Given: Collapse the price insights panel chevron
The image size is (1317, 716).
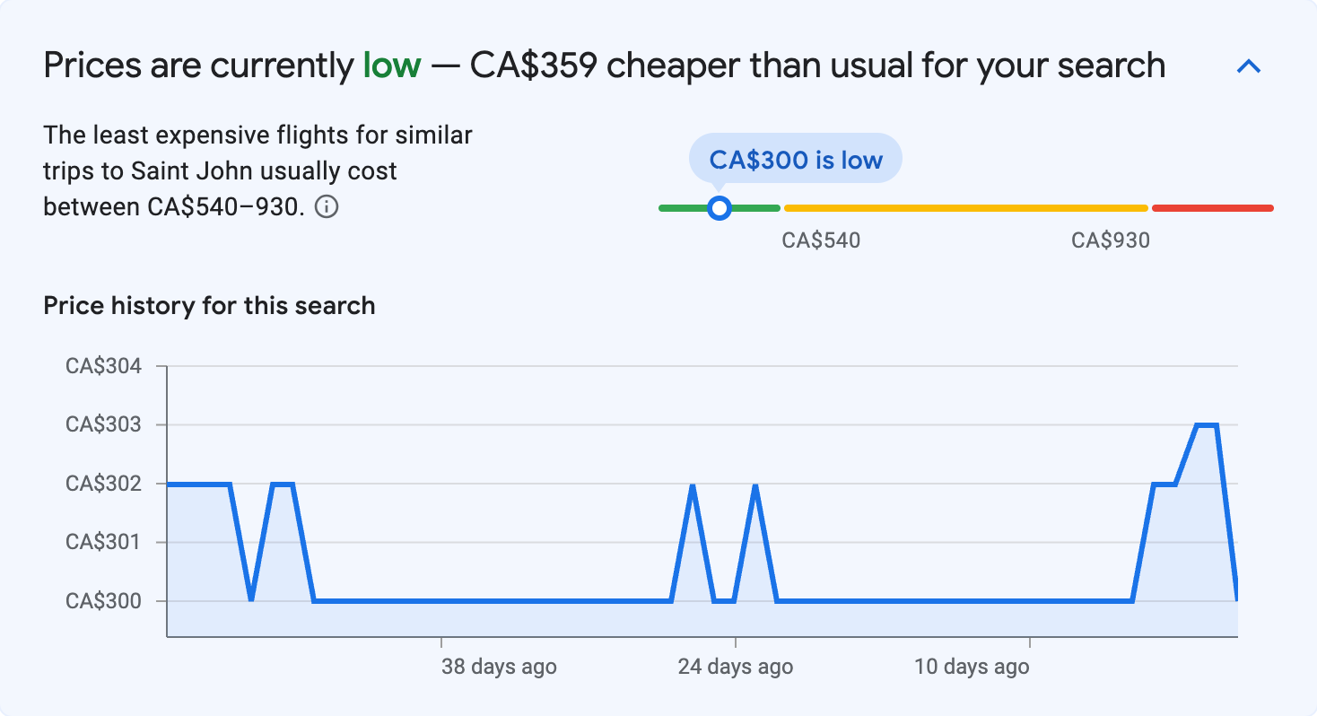Looking at the screenshot, I should click(x=1249, y=66).
